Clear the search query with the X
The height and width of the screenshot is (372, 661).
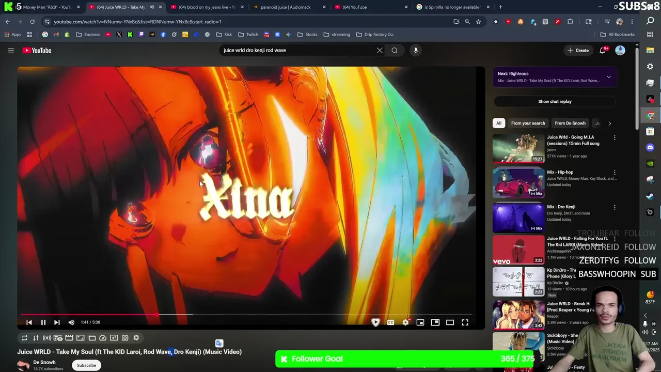[x=380, y=50]
